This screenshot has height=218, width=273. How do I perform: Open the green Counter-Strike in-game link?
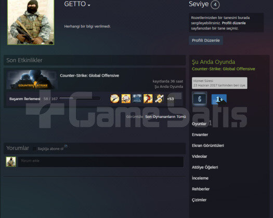pyautogui.click(x=224, y=69)
